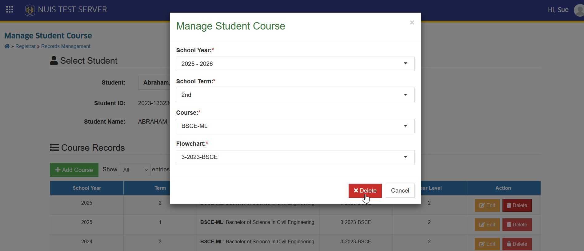Click the home breadcrumb icon

[x=7, y=46]
